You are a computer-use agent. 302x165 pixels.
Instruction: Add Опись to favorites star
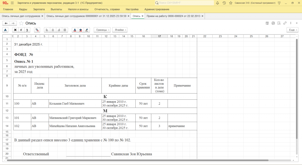click(21, 23)
